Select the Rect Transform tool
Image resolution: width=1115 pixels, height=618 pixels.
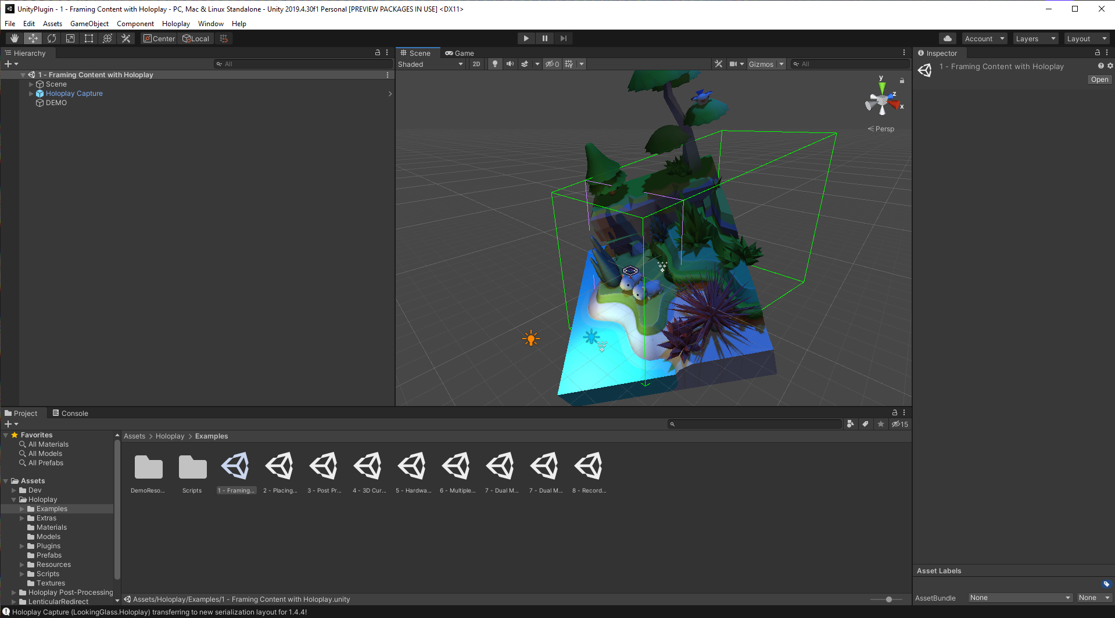pos(89,38)
